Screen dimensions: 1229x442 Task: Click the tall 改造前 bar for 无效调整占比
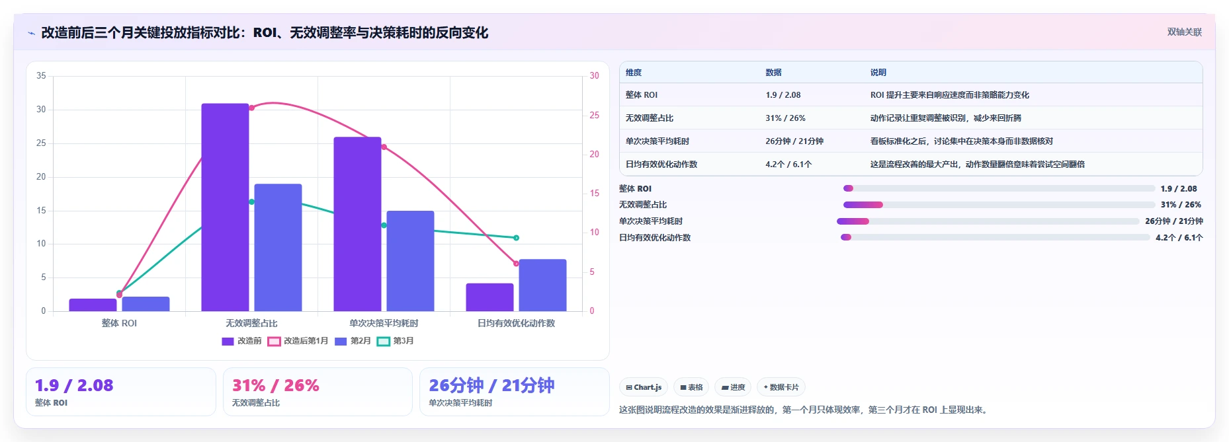(225, 207)
